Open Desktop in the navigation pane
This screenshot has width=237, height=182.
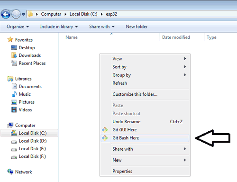27,48
